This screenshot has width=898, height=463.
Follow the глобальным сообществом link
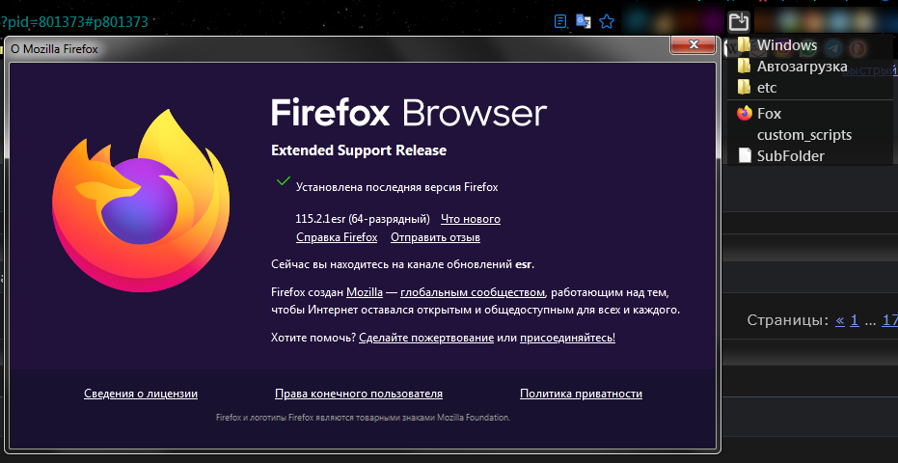click(x=473, y=293)
